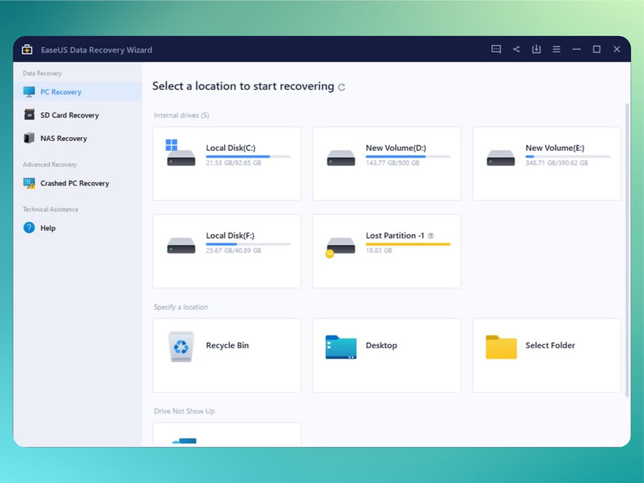Open the Select Folder option
The height and width of the screenshot is (483, 644).
547,356
